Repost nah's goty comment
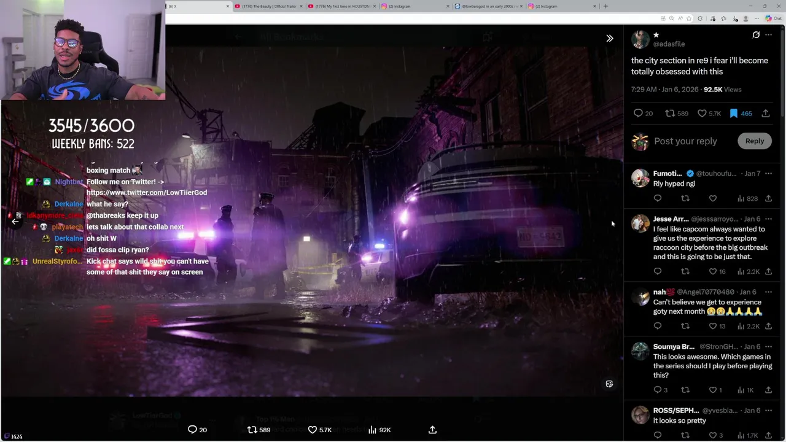The image size is (786, 442). 685,326
